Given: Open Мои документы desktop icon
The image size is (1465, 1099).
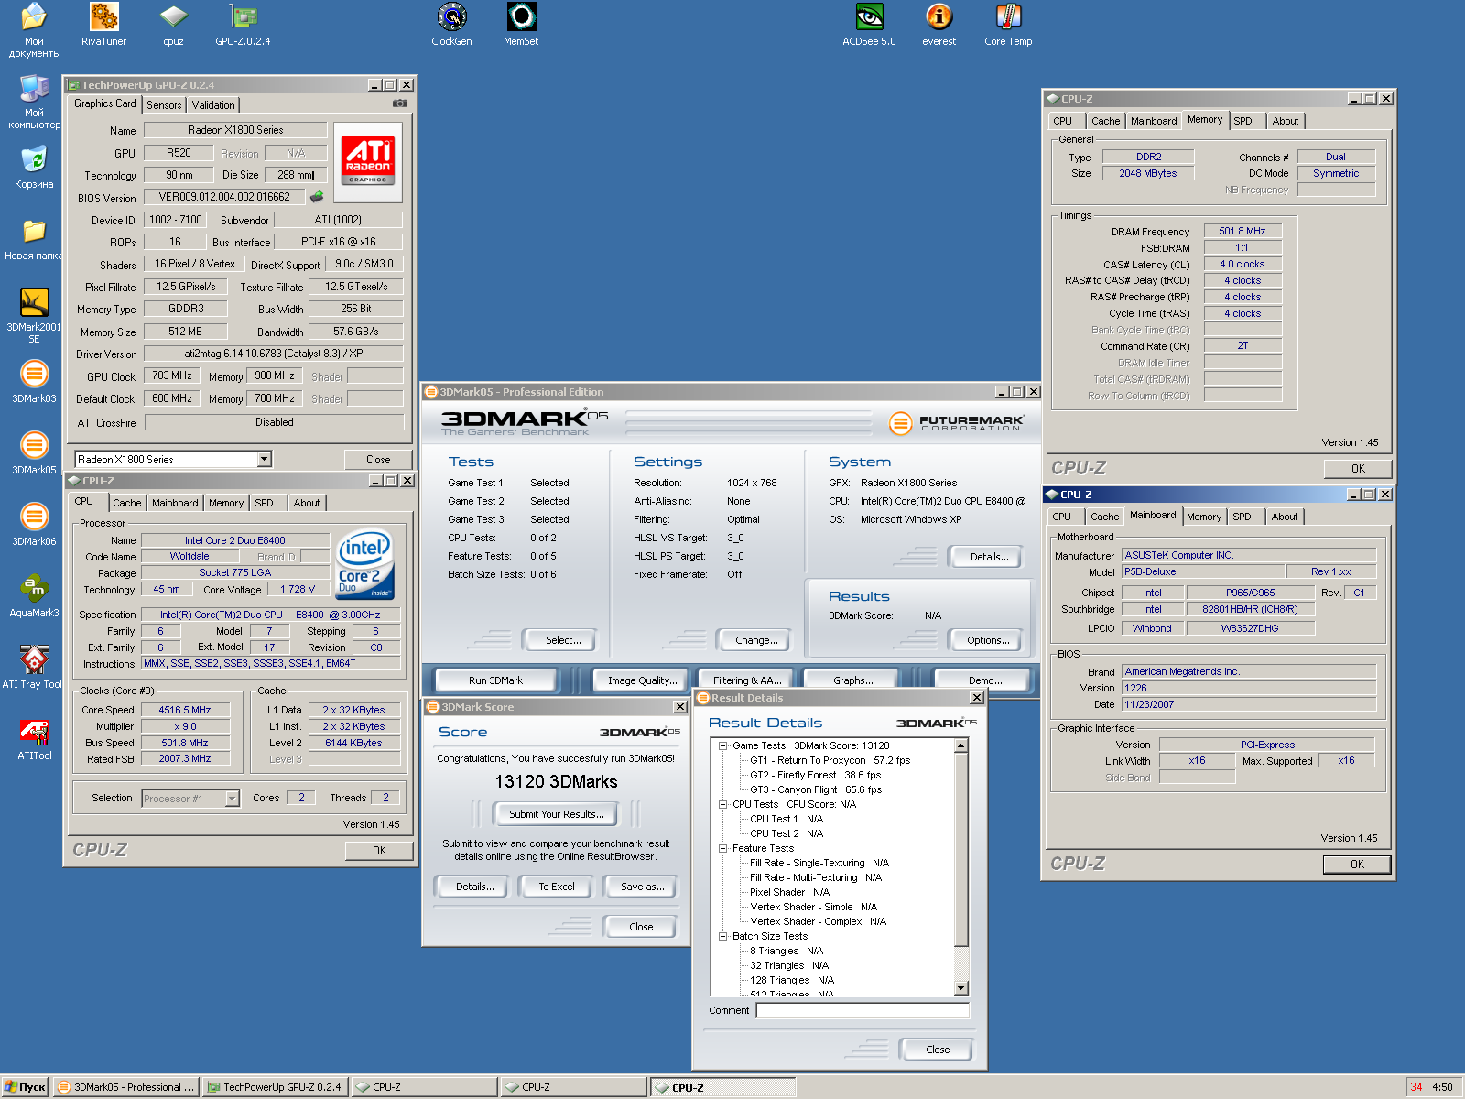Looking at the screenshot, I should point(34,29).
